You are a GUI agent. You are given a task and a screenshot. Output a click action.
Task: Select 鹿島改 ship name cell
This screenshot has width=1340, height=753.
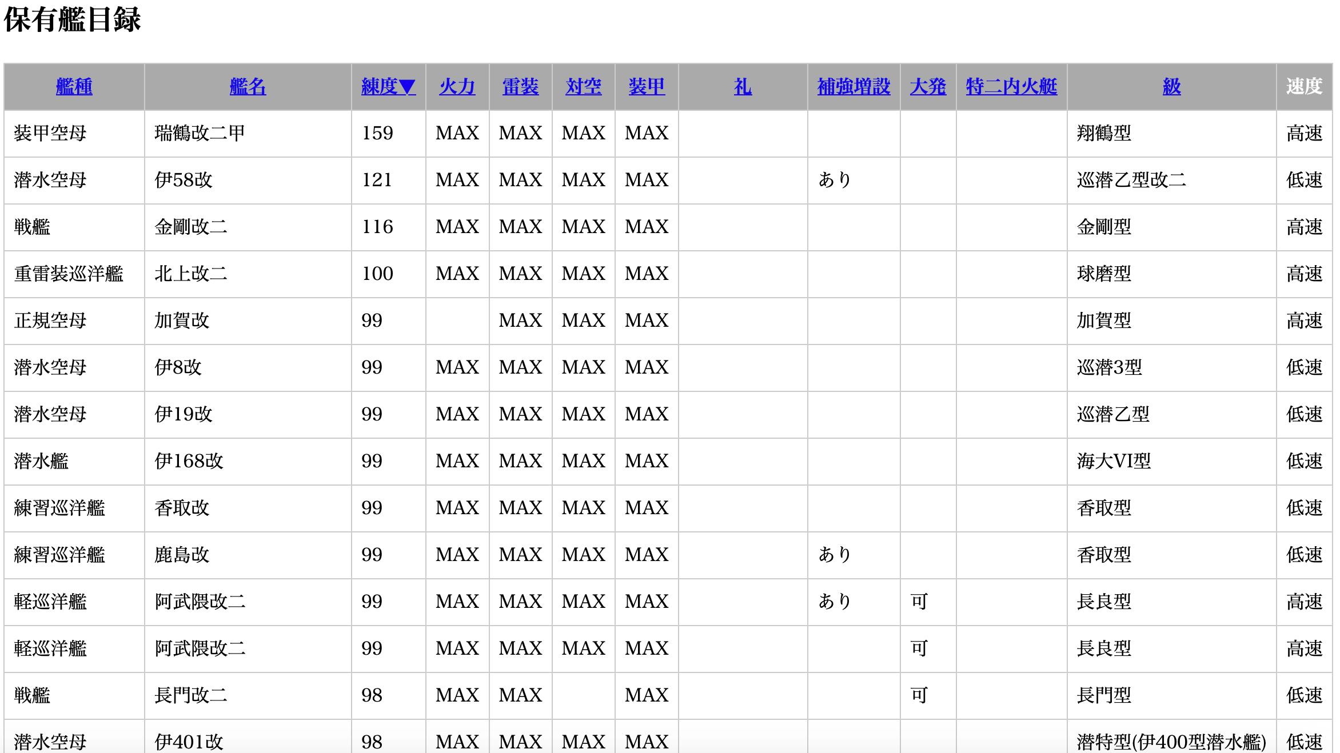click(x=182, y=555)
